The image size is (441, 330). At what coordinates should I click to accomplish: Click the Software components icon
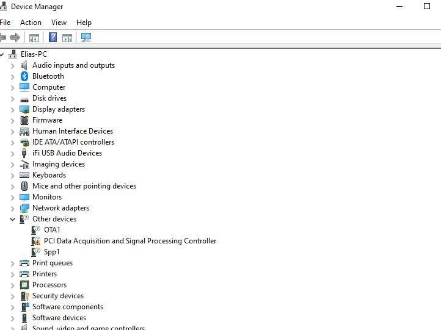(25, 307)
